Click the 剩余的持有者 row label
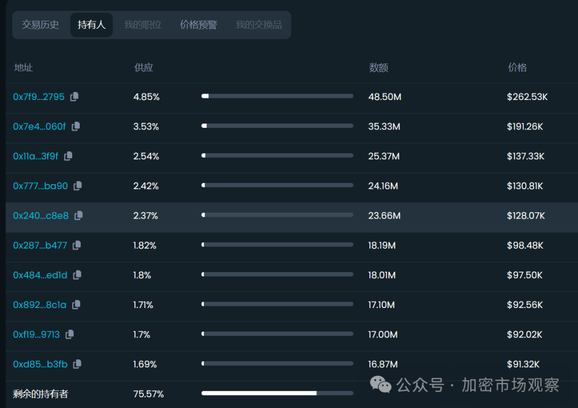This screenshot has width=578, height=408. click(41, 394)
